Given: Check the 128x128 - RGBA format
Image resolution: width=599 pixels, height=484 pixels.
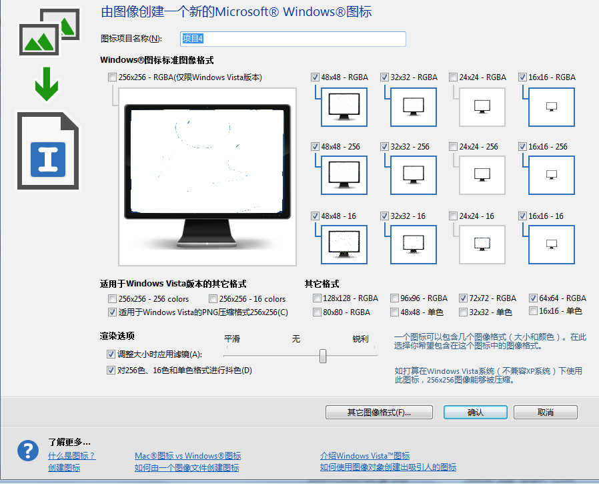Looking at the screenshot, I should point(317,298).
